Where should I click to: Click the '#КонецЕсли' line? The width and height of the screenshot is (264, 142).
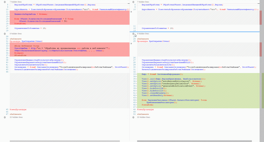pos(20,55)
